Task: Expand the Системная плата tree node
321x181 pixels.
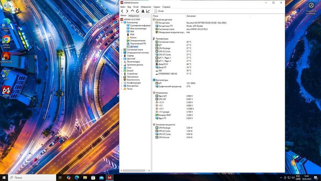Action: coord(122,50)
